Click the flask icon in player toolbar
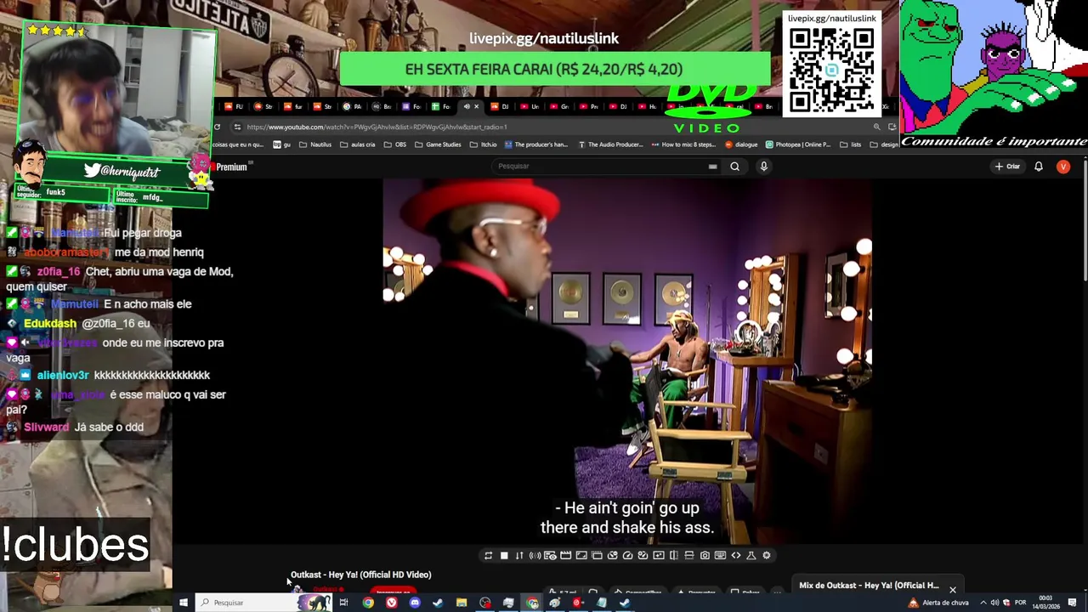Viewport: 1088px width, 612px height. (751, 556)
